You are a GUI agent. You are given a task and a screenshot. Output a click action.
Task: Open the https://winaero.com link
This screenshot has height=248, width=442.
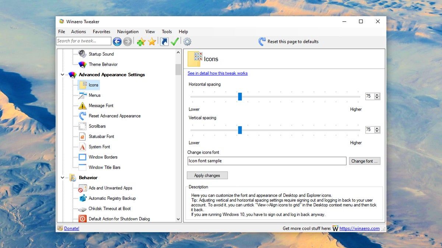[x=359, y=228]
